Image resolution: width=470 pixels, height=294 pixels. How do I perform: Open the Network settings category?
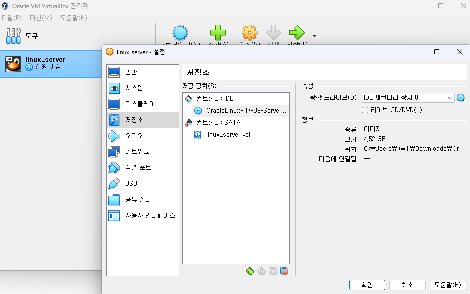tap(143, 151)
